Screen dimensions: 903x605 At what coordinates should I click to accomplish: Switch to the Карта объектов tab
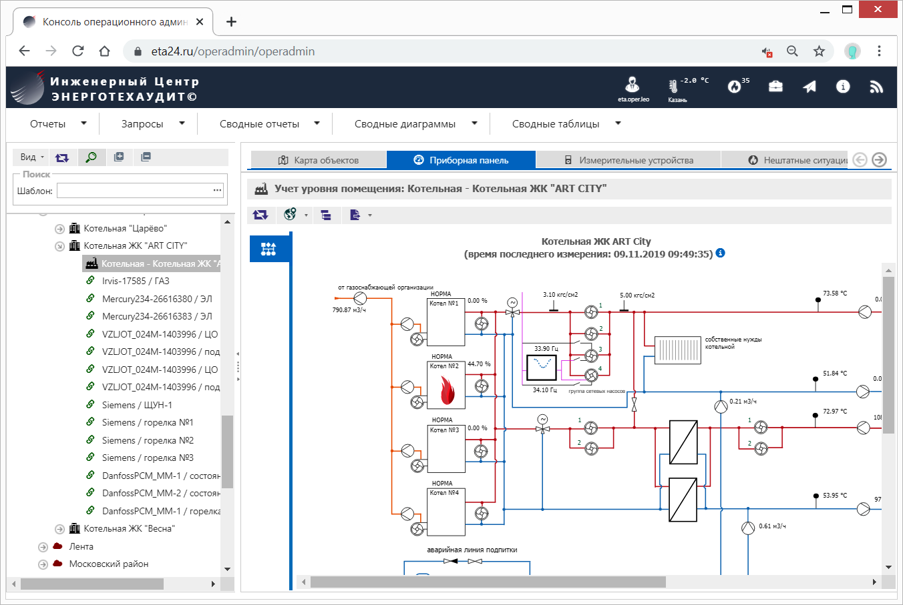319,160
